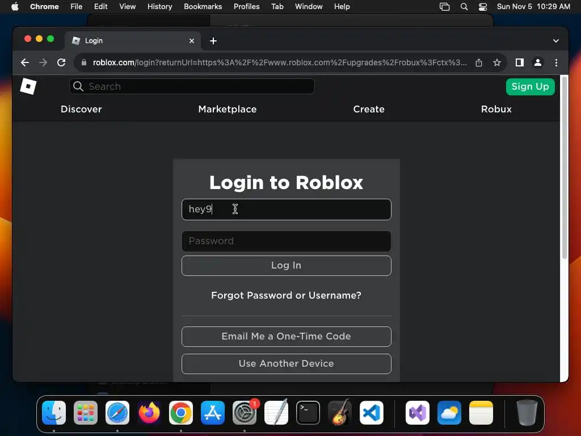Click the Roblox logo home icon
The image size is (581, 436).
point(28,86)
